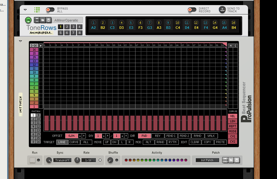
Task: Open the Transport sync selector
Action: [x=62, y=160]
